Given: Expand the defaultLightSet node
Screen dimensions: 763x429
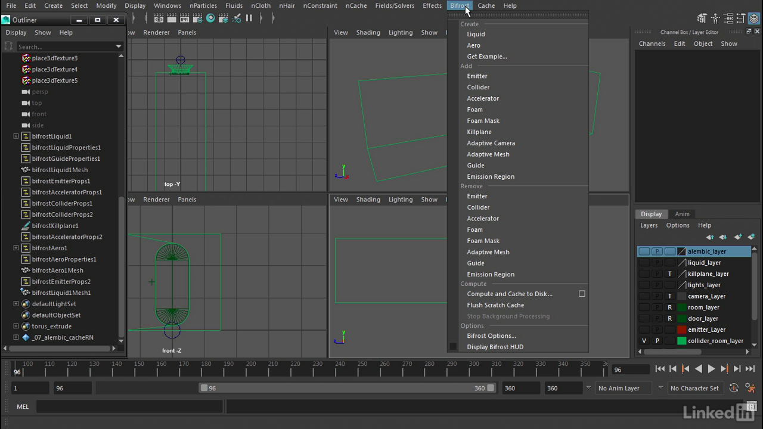Looking at the screenshot, I should pyautogui.click(x=16, y=304).
